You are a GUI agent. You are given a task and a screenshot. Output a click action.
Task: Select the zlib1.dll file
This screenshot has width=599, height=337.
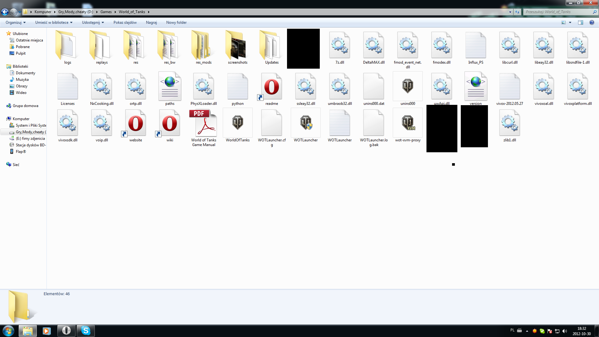pos(510,125)
